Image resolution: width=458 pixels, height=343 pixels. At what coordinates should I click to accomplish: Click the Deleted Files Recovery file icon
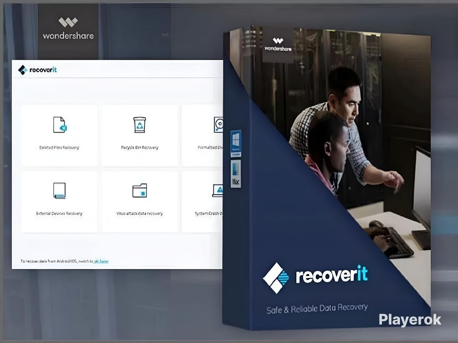(x=60, y=125)
